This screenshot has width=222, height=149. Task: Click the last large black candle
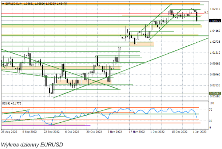(197, 16)
